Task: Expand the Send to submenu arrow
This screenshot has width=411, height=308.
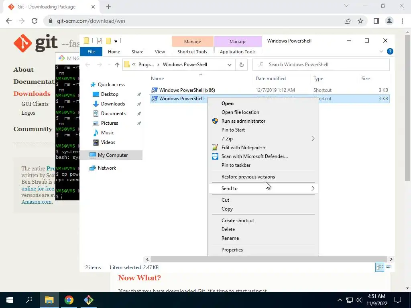Action: point(313,188)
